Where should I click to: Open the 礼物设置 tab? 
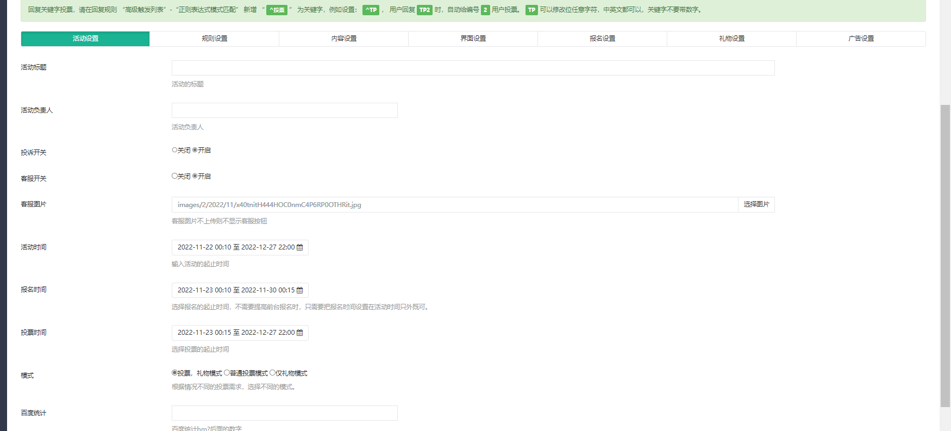click(x=731, y=39)
